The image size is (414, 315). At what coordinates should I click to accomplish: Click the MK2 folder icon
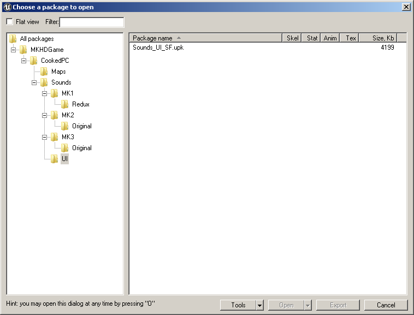coord(55,115)
